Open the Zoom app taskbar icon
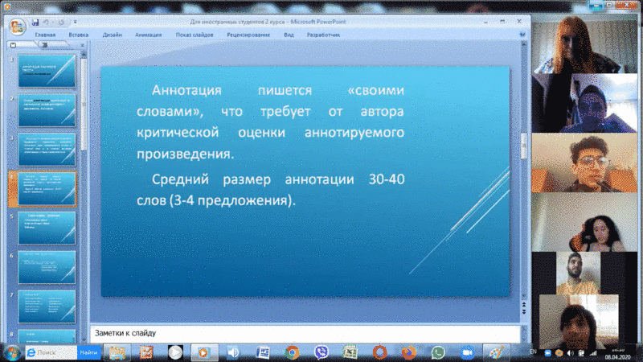This screenshot has height=362, width=643. (x=466, y=352)
